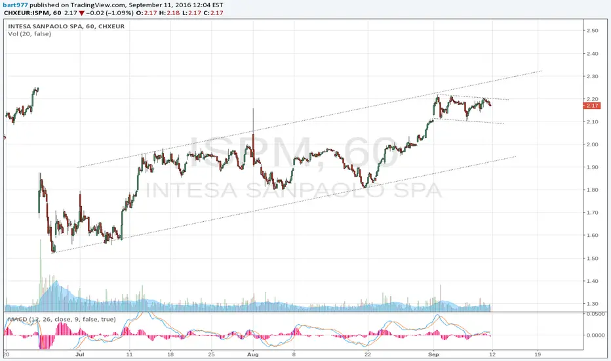Click the 22 date label on the time axis
611x361 pixels.
pyautogui.click(x=368, y=354)
